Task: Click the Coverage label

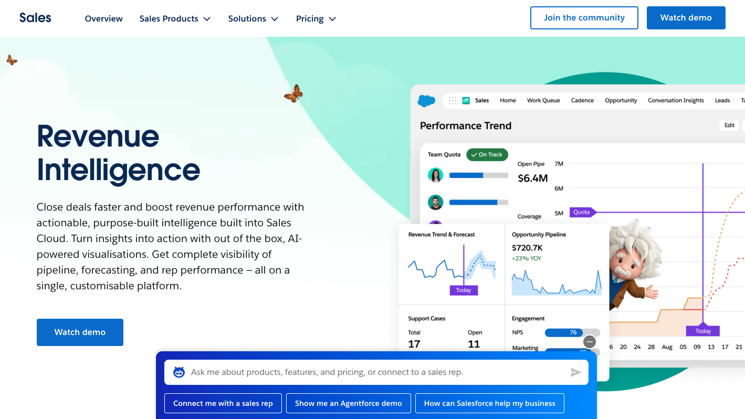Action: point(529,216)
